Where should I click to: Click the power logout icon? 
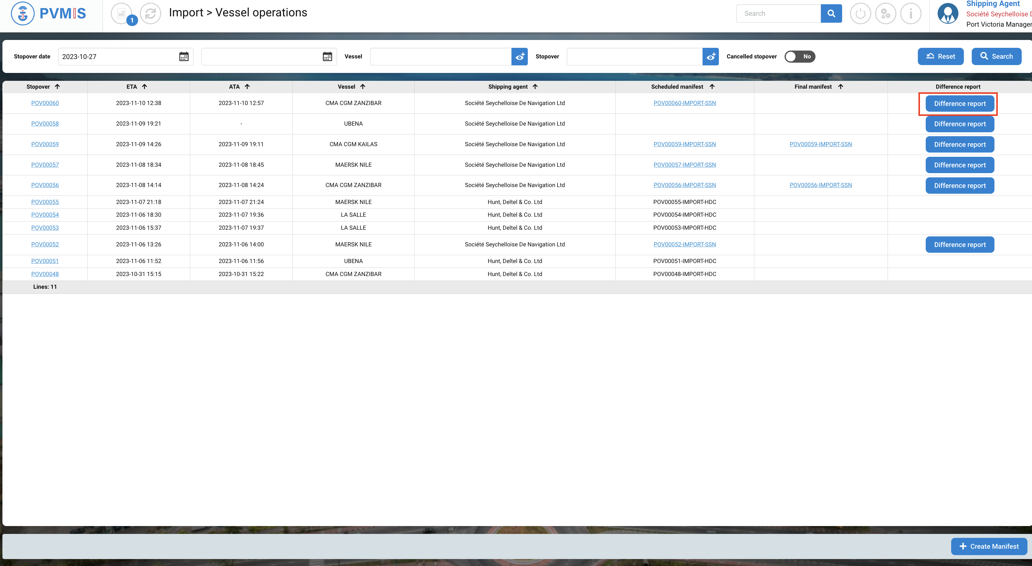(860, 14)
